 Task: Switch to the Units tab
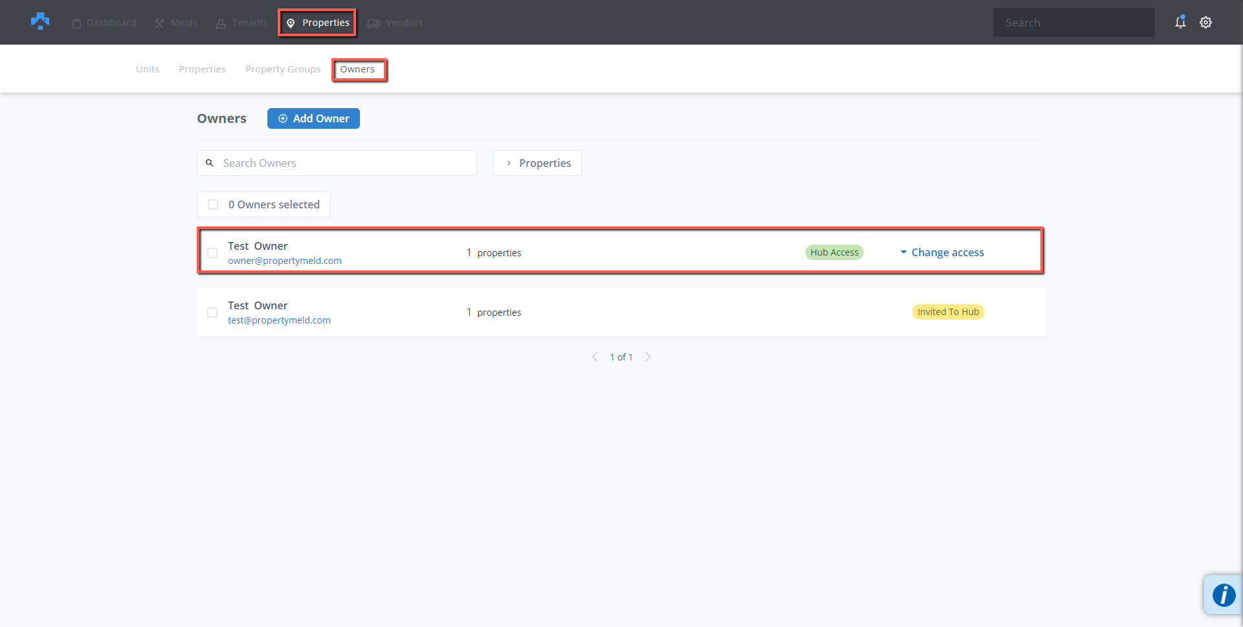[148, 69]
